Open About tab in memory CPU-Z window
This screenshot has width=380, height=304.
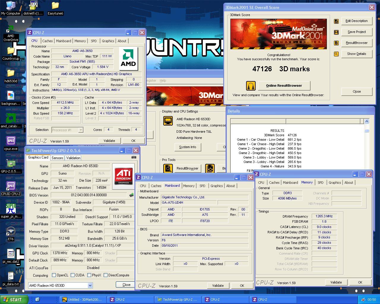coord(349,183)
